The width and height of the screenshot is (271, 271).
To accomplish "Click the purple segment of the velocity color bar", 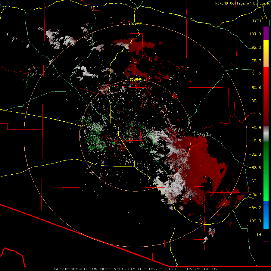I will coord(266,33).
